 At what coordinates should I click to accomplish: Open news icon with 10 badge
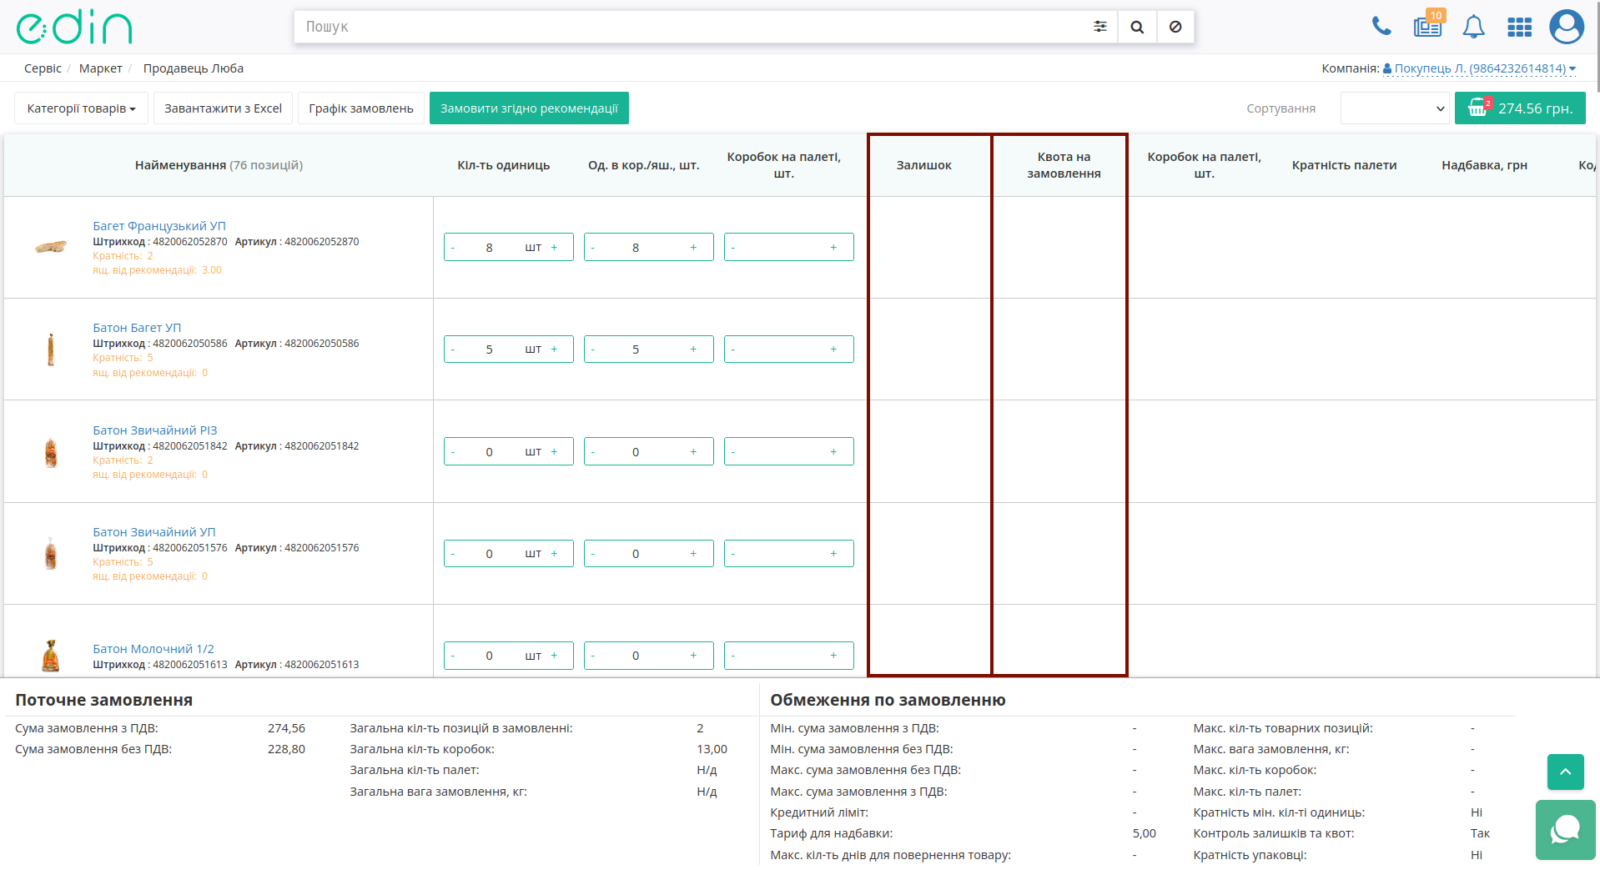[x=1428, y=27]
